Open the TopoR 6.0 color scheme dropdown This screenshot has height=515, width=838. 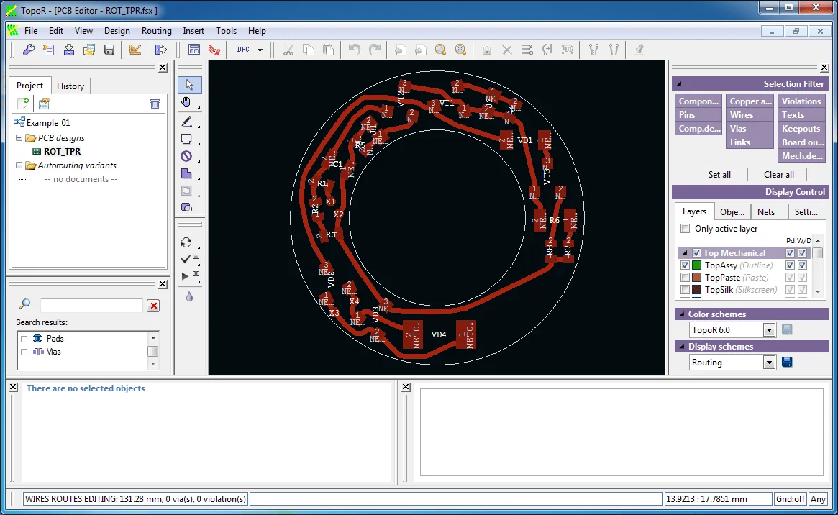pyautogui.click(x=768, y=330)
